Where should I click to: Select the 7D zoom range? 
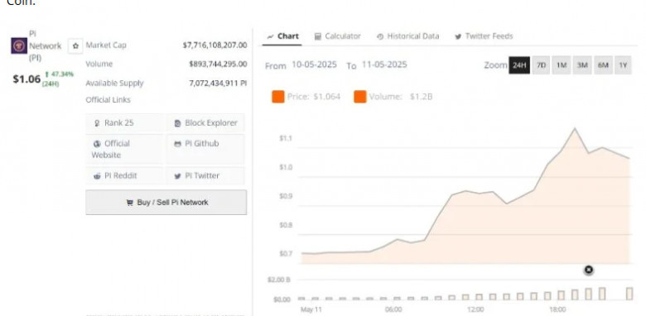coord(541,65)
